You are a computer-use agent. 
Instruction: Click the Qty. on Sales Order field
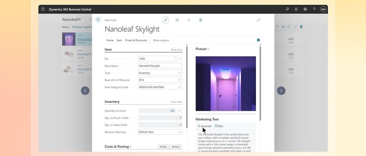coord(160,125)
